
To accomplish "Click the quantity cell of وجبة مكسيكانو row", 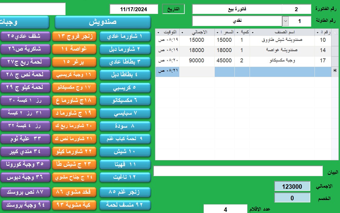I will coord(242,61).
